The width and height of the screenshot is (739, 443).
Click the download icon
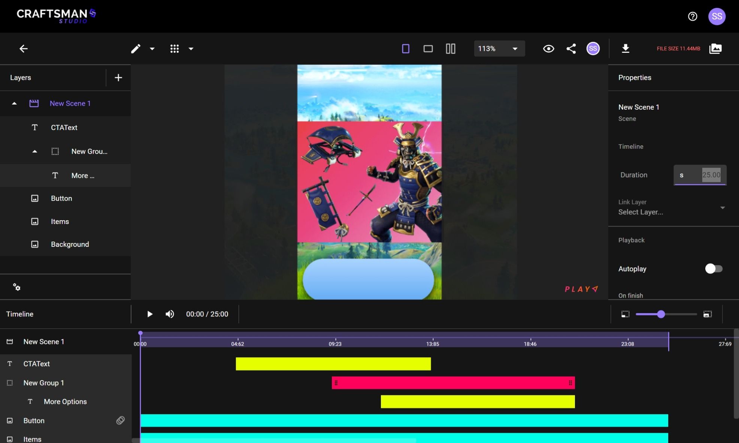[626, 49]
